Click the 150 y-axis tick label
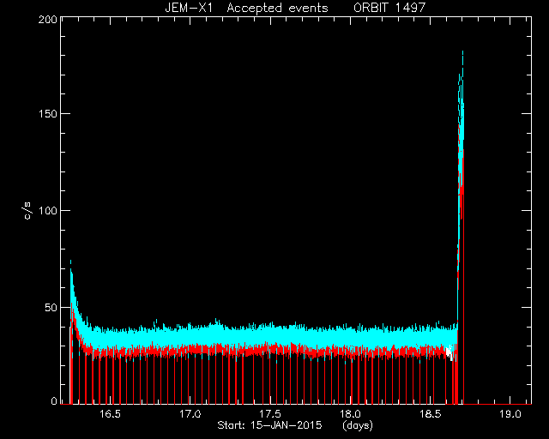Screen dimensions: 549x439 [x=48, y=114]
